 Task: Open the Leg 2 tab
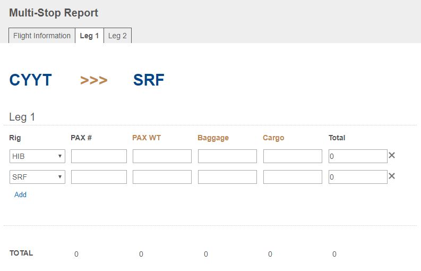point(117,36)
